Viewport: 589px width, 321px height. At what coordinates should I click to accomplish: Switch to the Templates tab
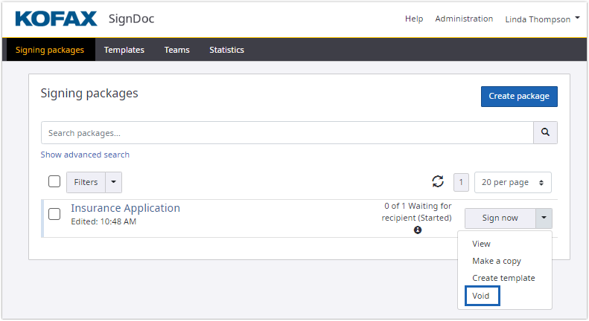click(124, 50)
